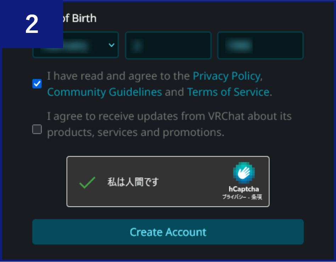Open the Community Guidelines link
This screenshot has height=262, width=336.
click(x=105, y=92)
